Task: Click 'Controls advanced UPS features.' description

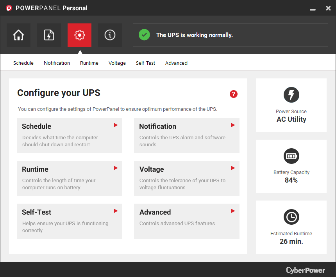Action: [178, 223]
